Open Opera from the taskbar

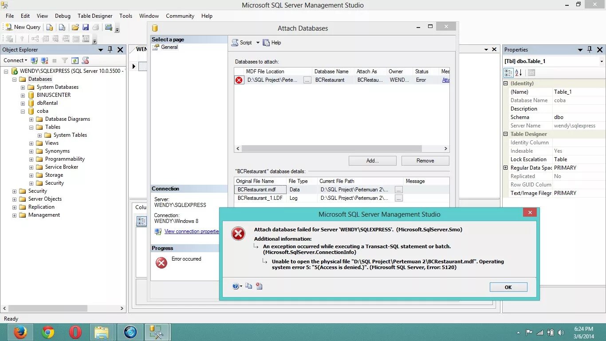pyautogui.click(x=75, y=332)
